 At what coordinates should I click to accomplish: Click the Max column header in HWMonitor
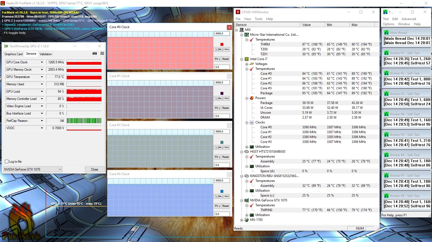pyautogui.click(x=362, y=25)
